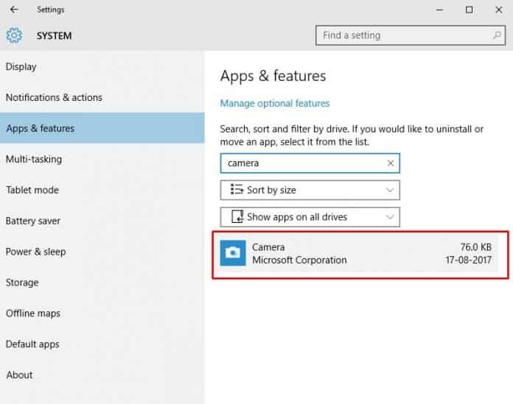The width and height of the screenshot is (513, 404).
Task: Select the Camera Microsoft Corporation entry
Action: [x=359, y=253]
